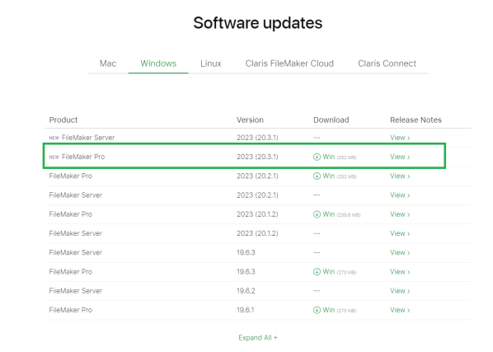The width and height of the screenshot is (493, 352).
Task: View release notes for FileMaker Pro 20.3.1
Action: click(400, 157)
